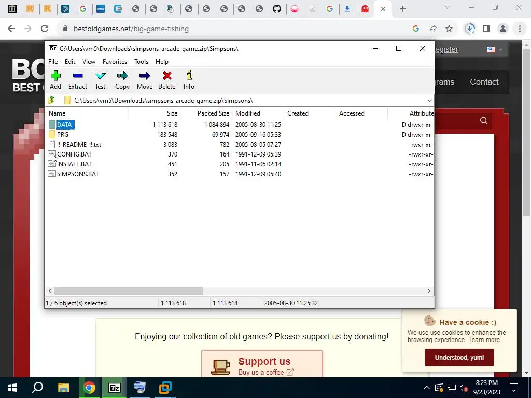Click the 7-Zip taskbar icon

(114, 388)
